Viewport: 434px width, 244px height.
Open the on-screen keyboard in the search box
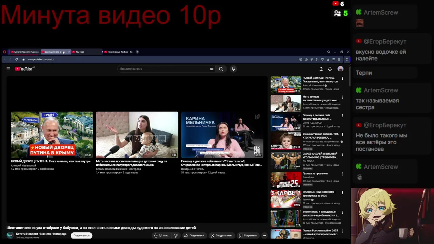212,69
